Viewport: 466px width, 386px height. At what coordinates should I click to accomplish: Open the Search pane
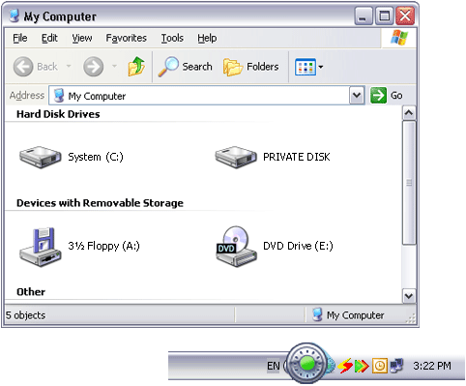point(185,67)
